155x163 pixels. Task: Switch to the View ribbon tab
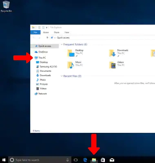coord(66,32)
